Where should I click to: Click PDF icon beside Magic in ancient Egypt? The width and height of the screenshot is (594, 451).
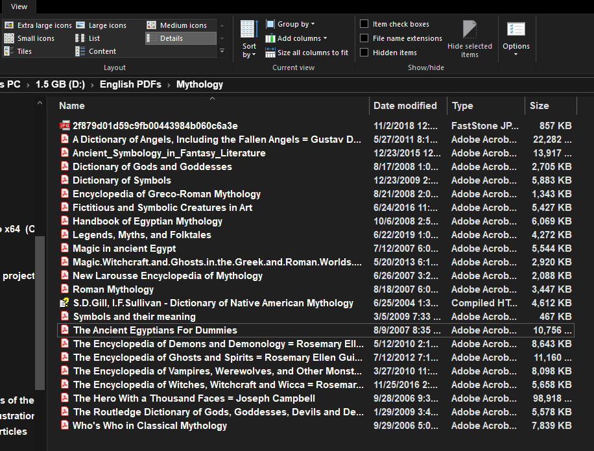pyautogui.click(x=65, y=249)
